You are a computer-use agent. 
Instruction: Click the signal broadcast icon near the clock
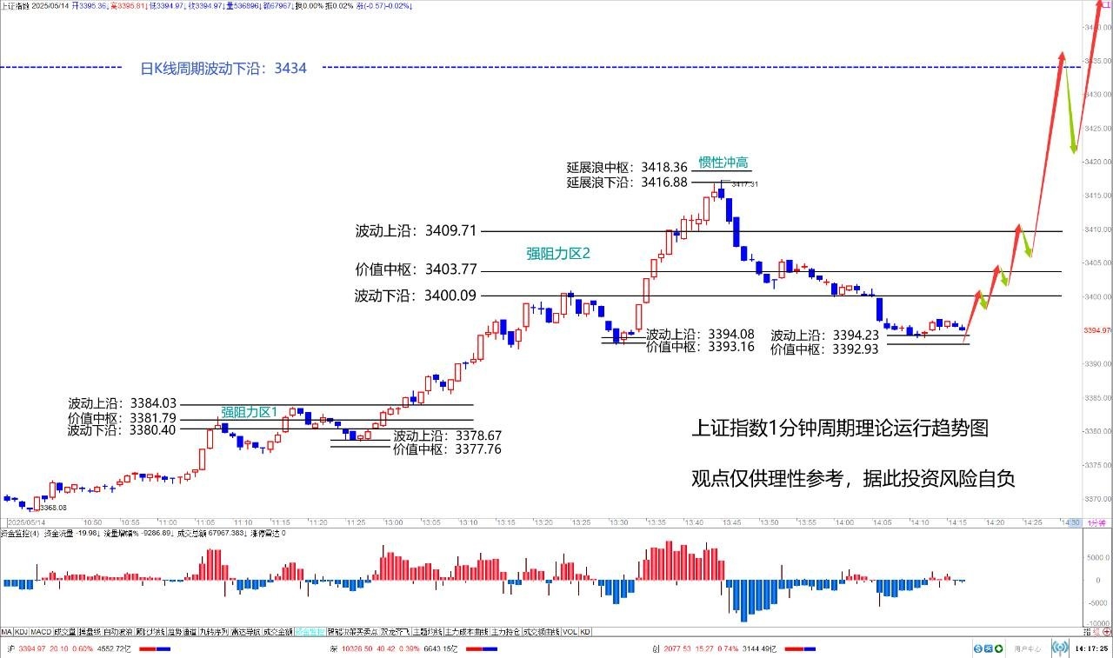pyautogui.click(x=1060, y=648)
